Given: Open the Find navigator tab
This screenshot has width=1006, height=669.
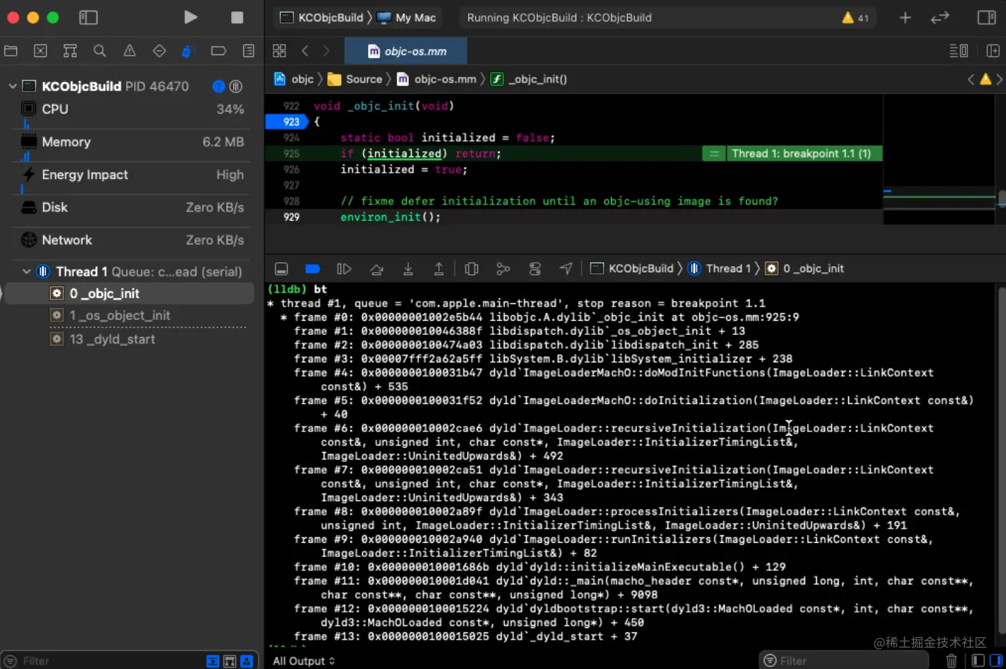Looking at the screenshot, I should click(x=99, y=51).
